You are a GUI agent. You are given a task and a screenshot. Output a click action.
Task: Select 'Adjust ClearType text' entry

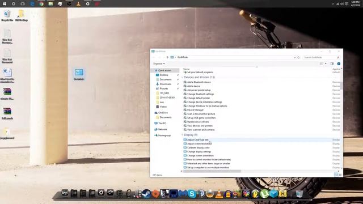[198, 140]
